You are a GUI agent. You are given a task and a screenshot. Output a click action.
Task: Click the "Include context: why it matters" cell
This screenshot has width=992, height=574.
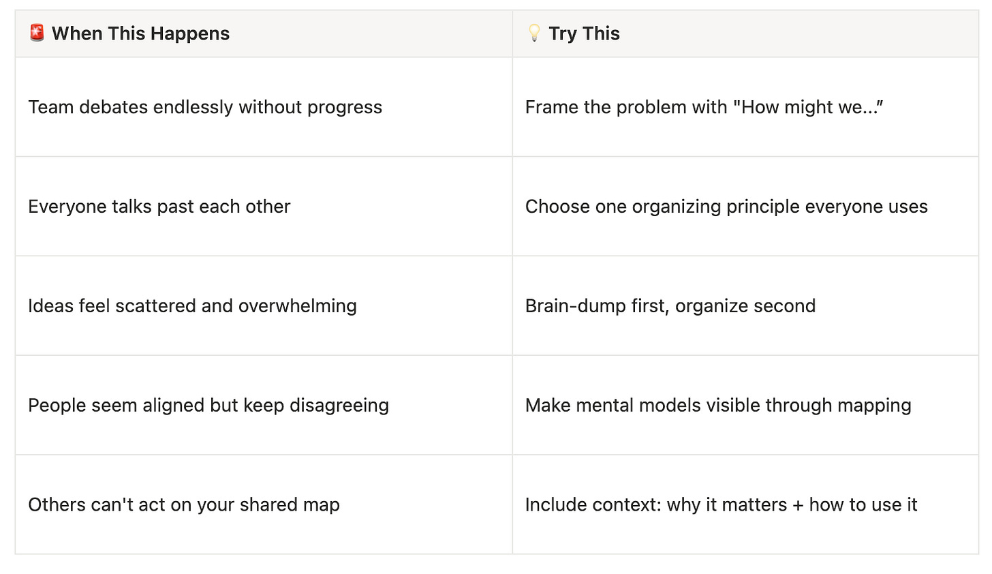(745, 504)
